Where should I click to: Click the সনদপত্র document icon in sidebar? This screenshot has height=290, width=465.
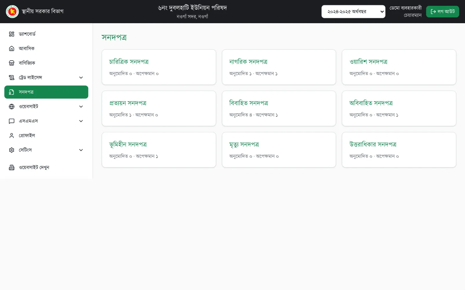click(x=12, y=92)
